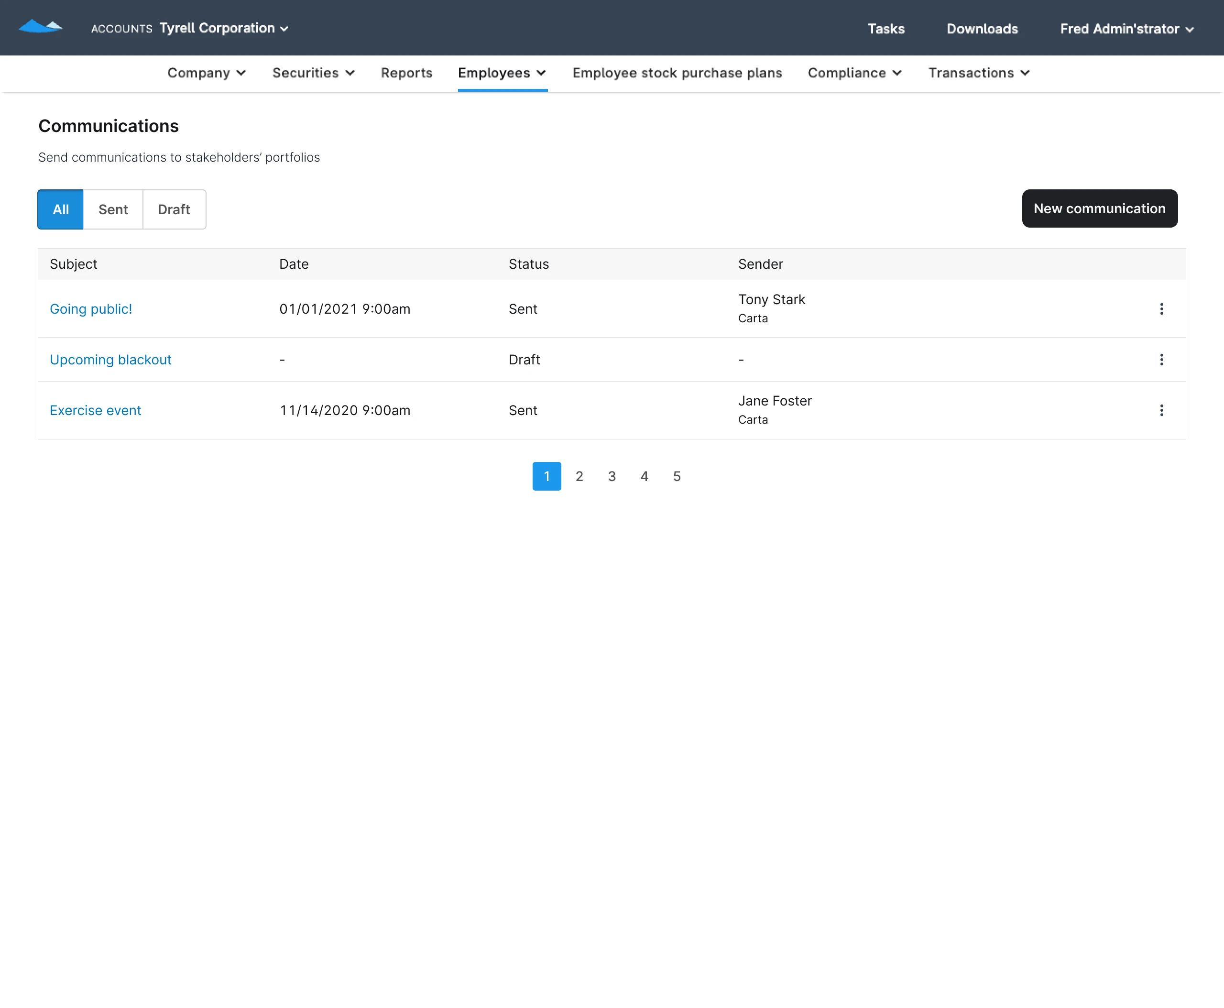
Task: Open the Going public! communication
Action: 90,309
